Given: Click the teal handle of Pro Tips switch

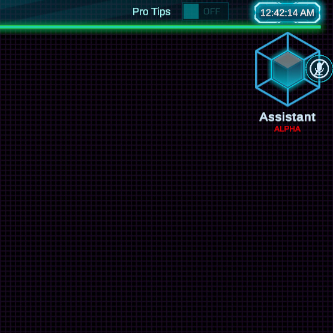Looking at the screenshot, I should (x=191, y=11).
